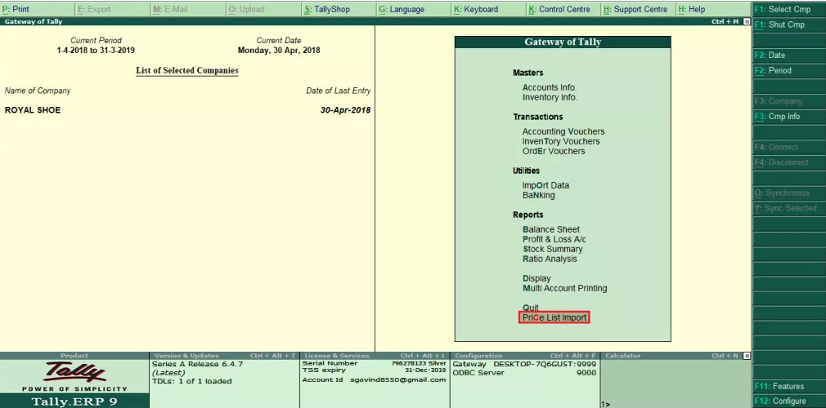Close the Gateway of Tally window
The height and width of the screenshot is (408, 826).
click(747, 21)
